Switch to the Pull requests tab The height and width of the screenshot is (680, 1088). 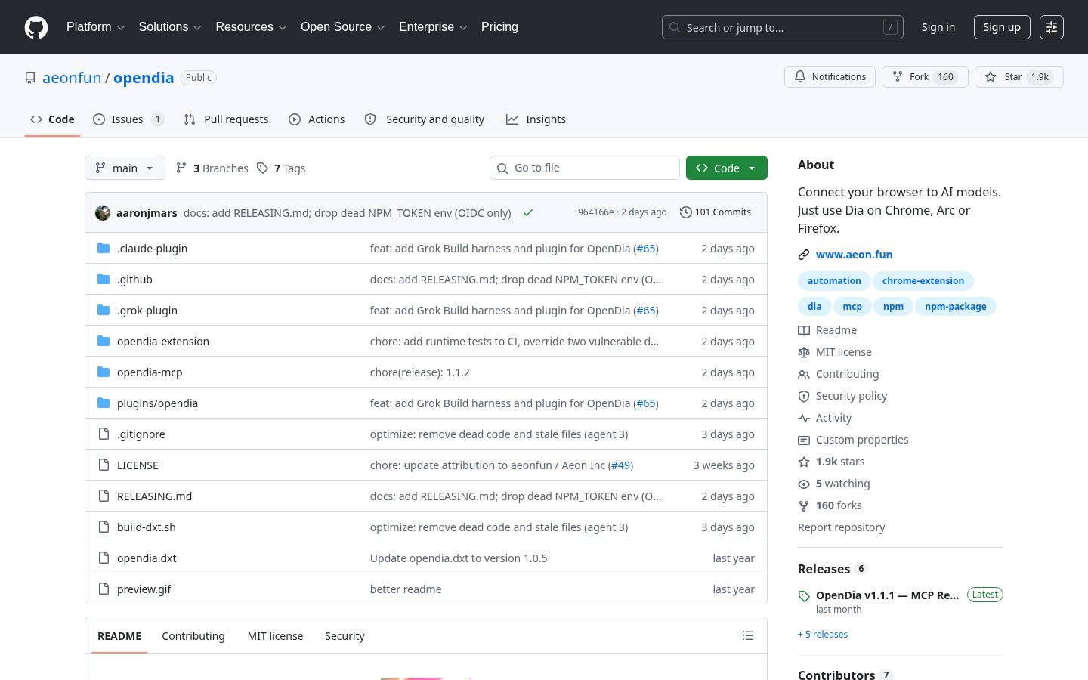pyautogui.click(x=226, y=119)
